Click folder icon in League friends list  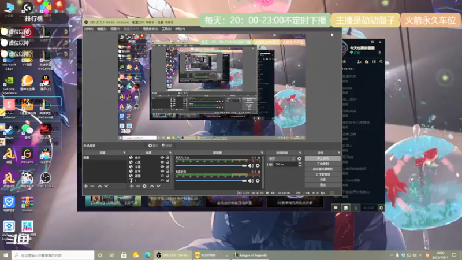[367, 62]
